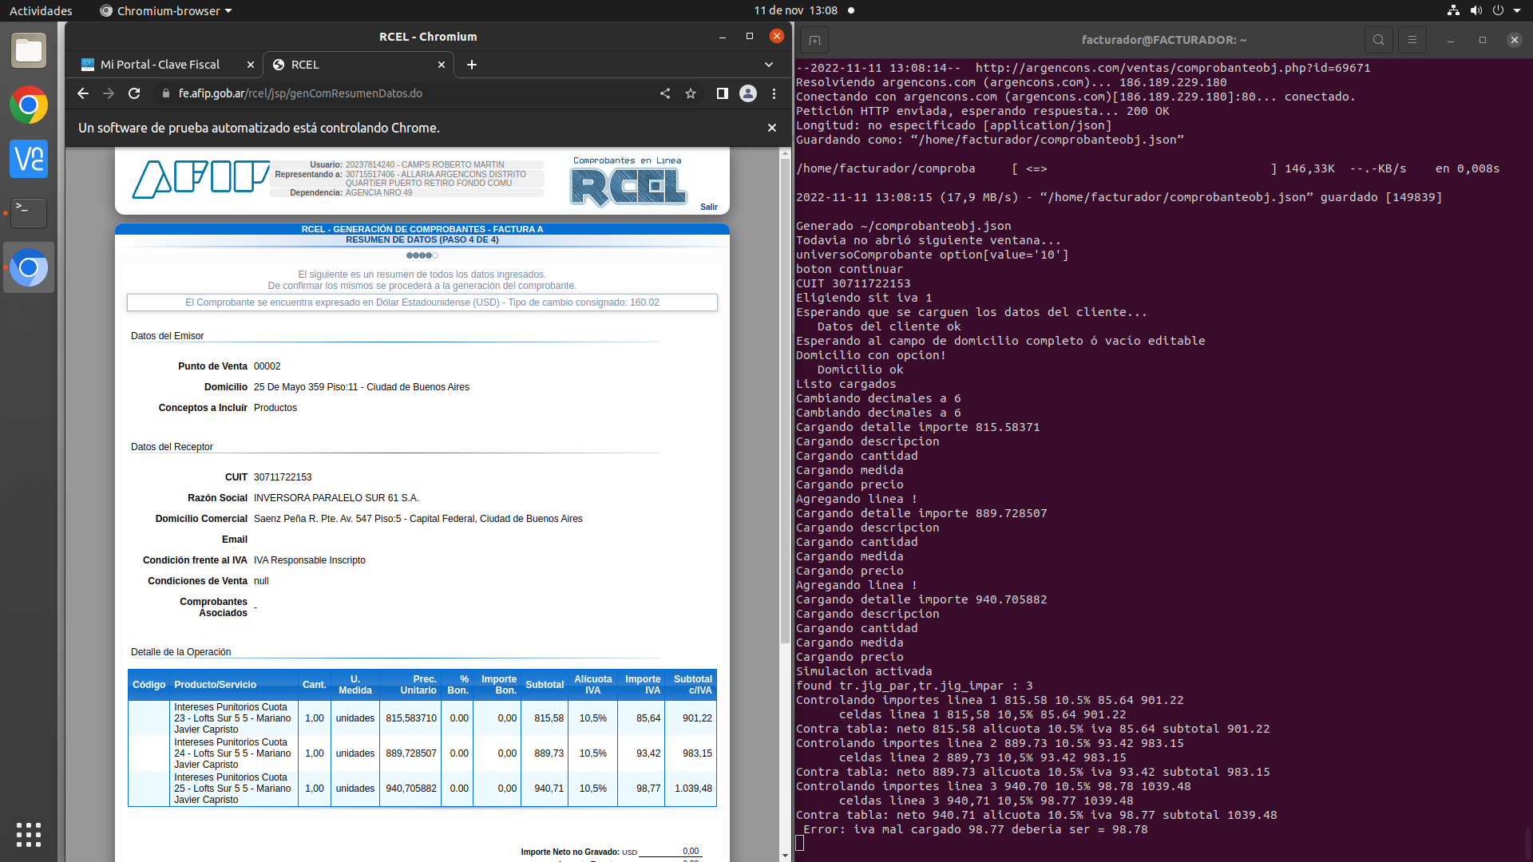The width and height of the screenshot is (1533, 862).
Task: Open power indicator in top bar
Action: (x=1498, y=10)
